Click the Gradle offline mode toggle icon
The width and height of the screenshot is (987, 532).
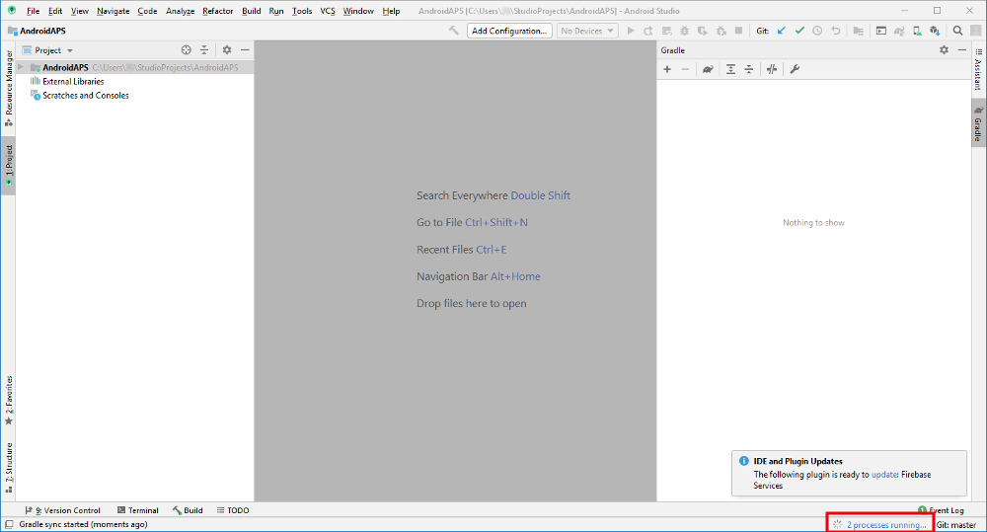click(772, 69)
